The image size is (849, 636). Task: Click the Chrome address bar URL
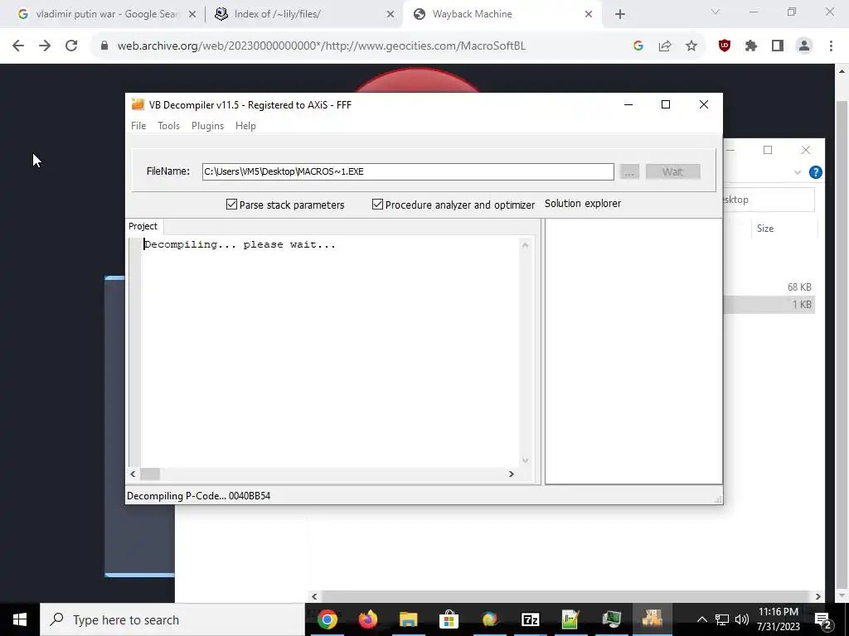pyautogui.click(x=322, y=46)
